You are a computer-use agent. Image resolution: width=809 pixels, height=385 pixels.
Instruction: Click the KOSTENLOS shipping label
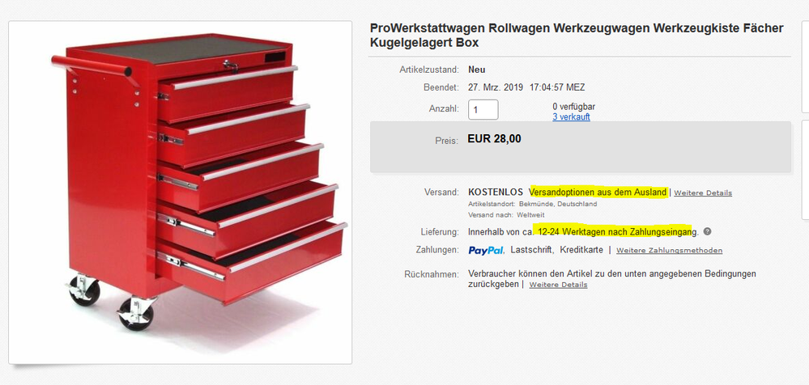pyautogui.click(x=496, y=192)
